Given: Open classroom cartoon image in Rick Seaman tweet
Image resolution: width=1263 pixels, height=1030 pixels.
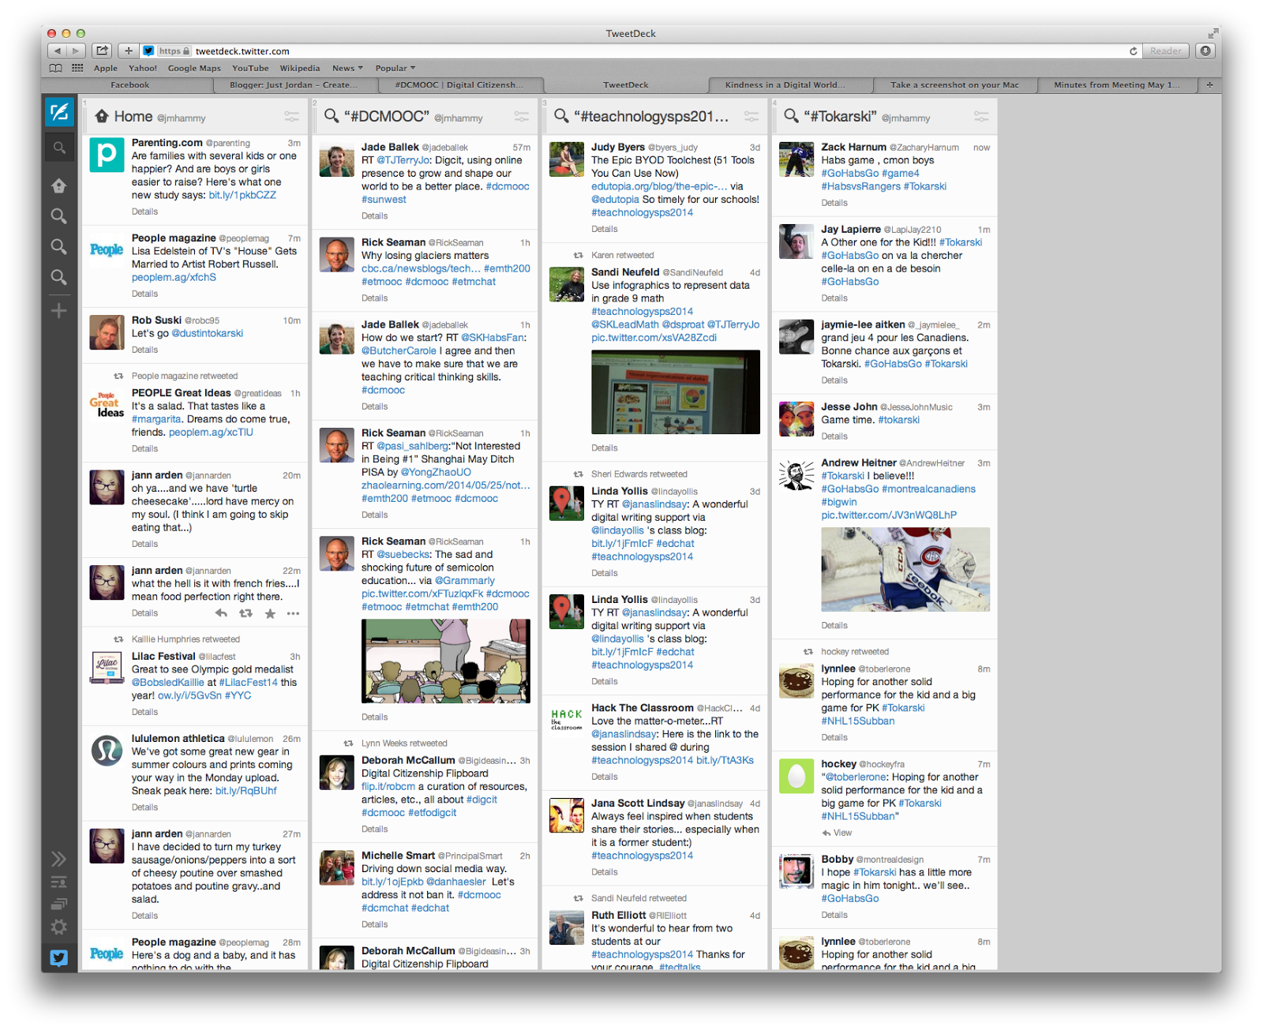Looking at the screenshot, I should tap(446, 661).
